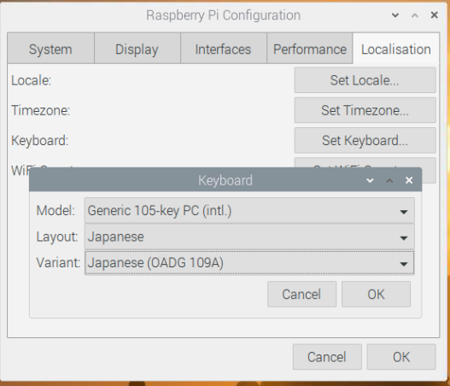Go to the Performance tab
This screenshot has height=386, width=450.
tap(310, 48)
